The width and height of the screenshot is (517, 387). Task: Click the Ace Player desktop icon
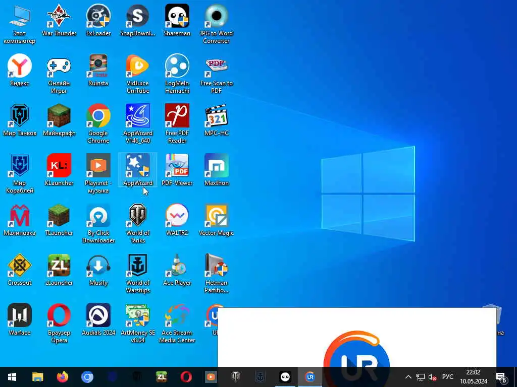177,270
